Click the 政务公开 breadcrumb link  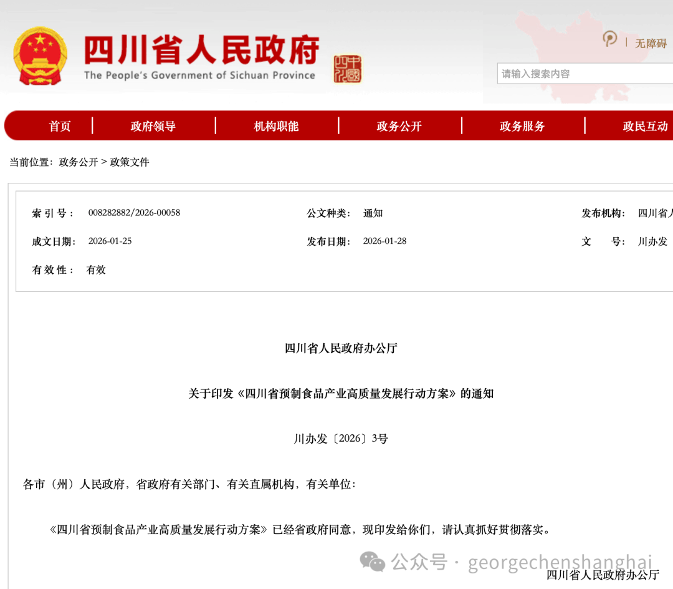pyautogui.click(x=79, y=162)
